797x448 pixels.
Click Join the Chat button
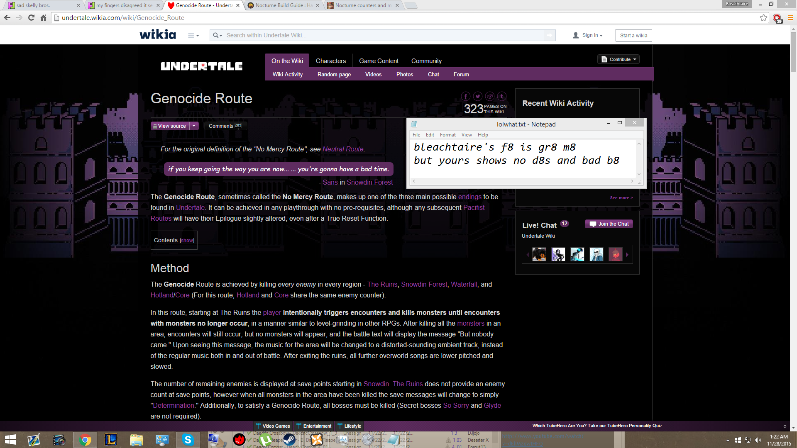pyautogui.click(x=609, y=224)
